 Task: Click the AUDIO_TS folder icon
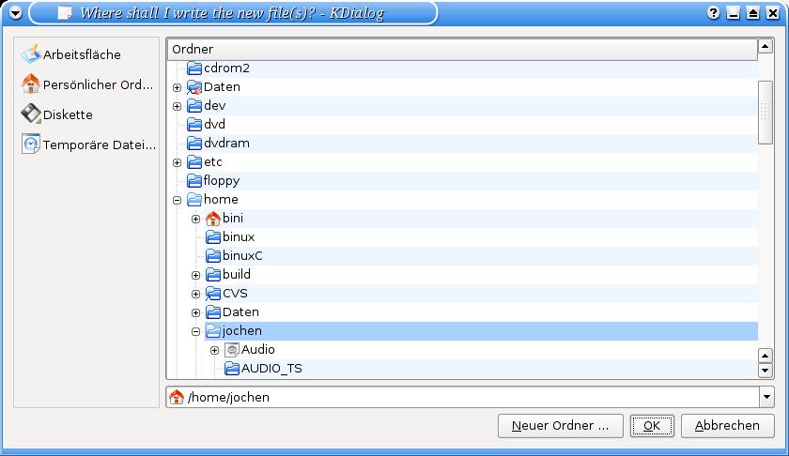(232, 369)
